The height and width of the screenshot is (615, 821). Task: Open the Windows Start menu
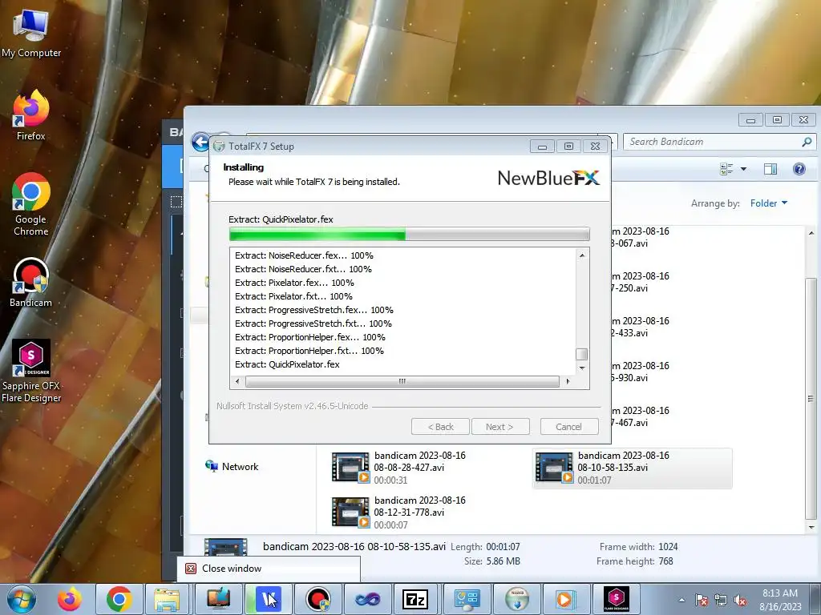pos(22,599)
